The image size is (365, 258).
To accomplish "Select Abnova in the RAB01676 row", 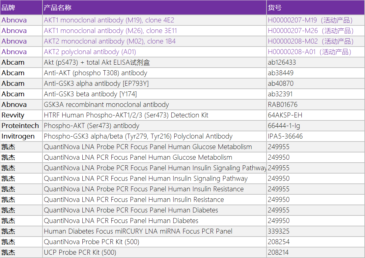I will (x=21, y=105).
